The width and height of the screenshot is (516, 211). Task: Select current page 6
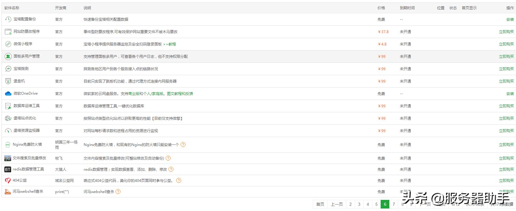pyautogui.click(x=385, y=204)
